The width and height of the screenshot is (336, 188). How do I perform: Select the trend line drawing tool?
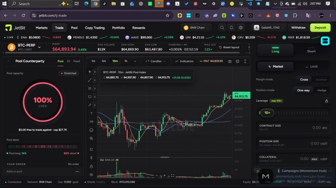pyautogui.click(x=90, y=80)
